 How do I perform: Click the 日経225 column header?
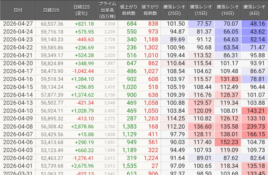coord(51,10)
